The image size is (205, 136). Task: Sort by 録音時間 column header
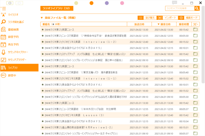(184, 24)
